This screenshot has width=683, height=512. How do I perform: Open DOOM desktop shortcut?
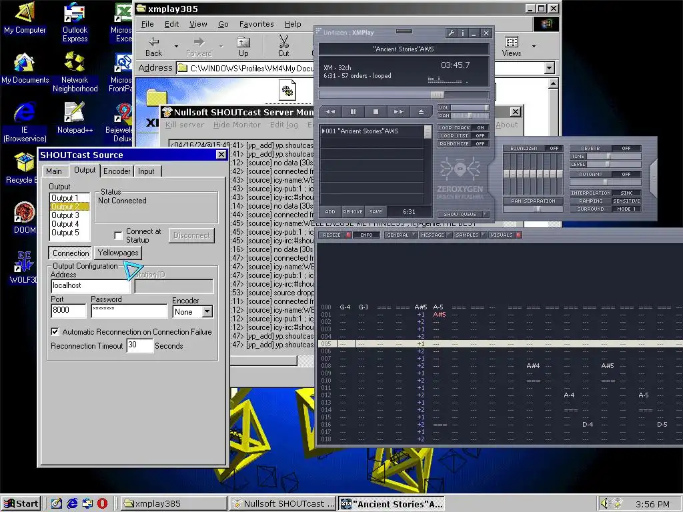[25, 218]
